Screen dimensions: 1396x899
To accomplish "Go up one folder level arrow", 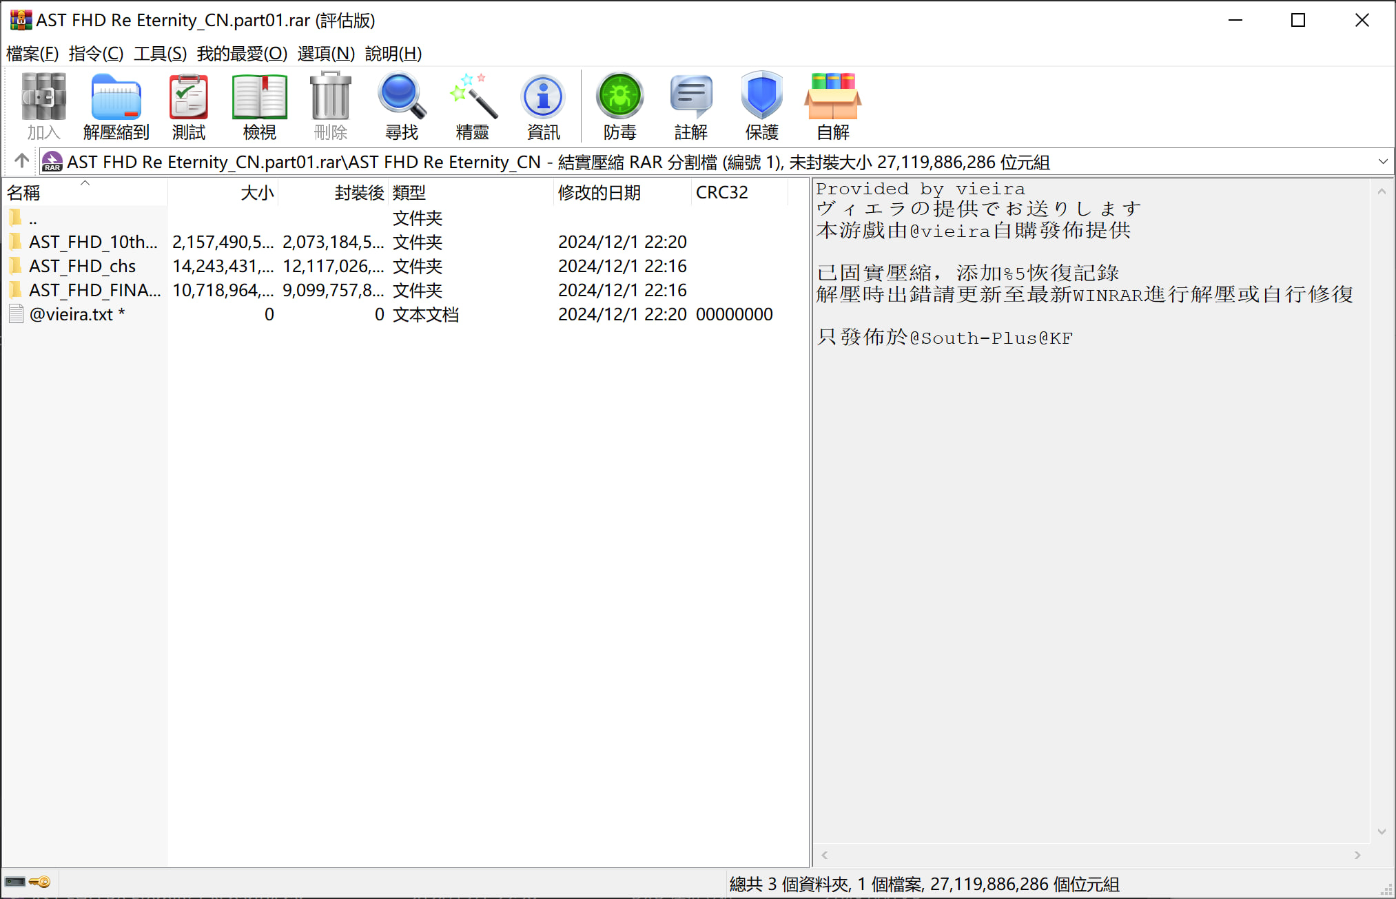I will click(21, 161).
